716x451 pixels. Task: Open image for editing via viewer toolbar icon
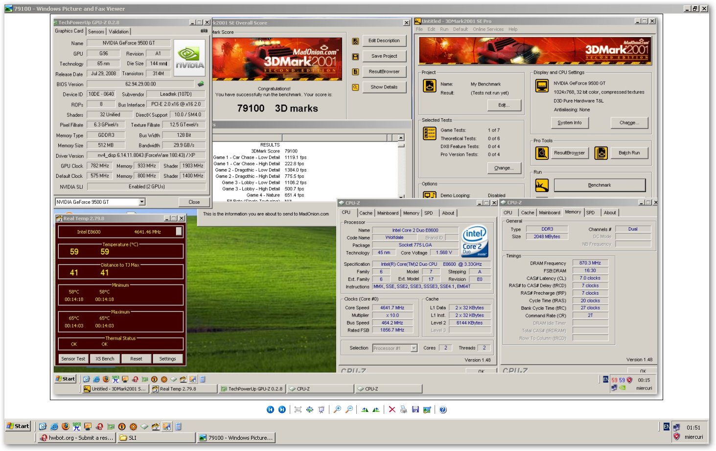[427, 409]
